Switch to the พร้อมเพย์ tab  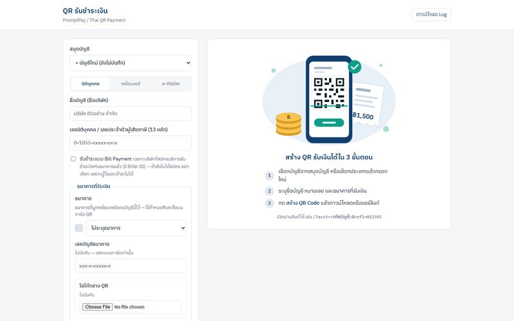[x=130, y=84]
